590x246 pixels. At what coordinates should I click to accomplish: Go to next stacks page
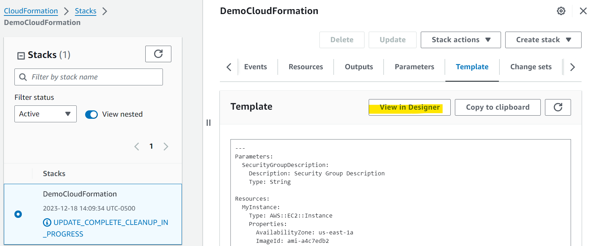click(x=166, y=147)
